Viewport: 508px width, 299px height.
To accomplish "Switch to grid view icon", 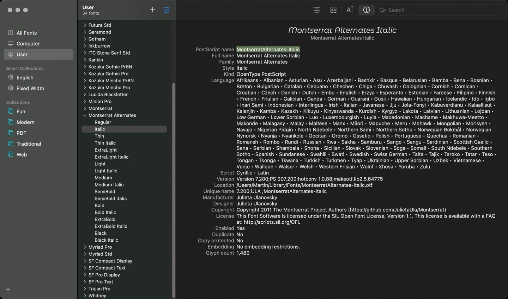I will tap(333, 10).
